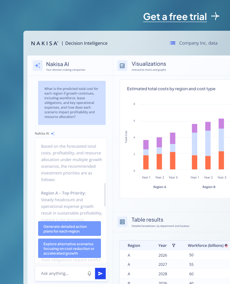
Task: Click the orange segment of Region A Year 1 bar
Action: coord(146,162)
